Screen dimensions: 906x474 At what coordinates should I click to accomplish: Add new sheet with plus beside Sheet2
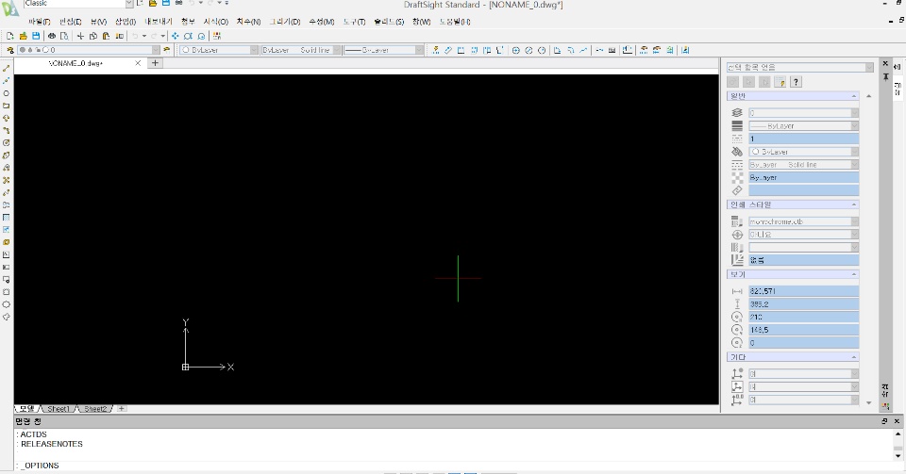click(x=122, y=409)
